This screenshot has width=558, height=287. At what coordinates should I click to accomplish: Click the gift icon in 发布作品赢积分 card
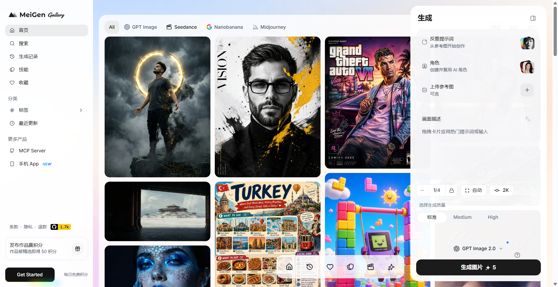78,249
